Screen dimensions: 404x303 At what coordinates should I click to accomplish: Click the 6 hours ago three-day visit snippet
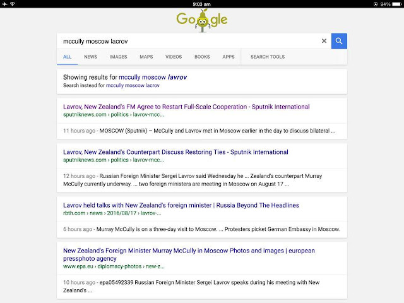click(202, 229)
